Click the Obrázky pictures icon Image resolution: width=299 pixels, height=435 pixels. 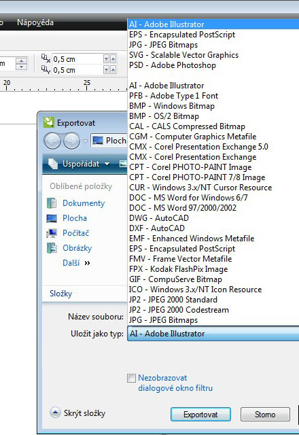point(52,248)
